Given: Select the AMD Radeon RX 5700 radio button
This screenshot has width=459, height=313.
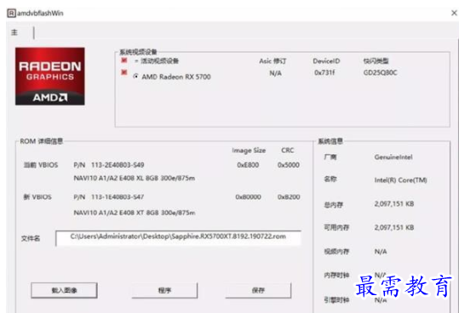Looking at the screenshot, I should [135, 77].
